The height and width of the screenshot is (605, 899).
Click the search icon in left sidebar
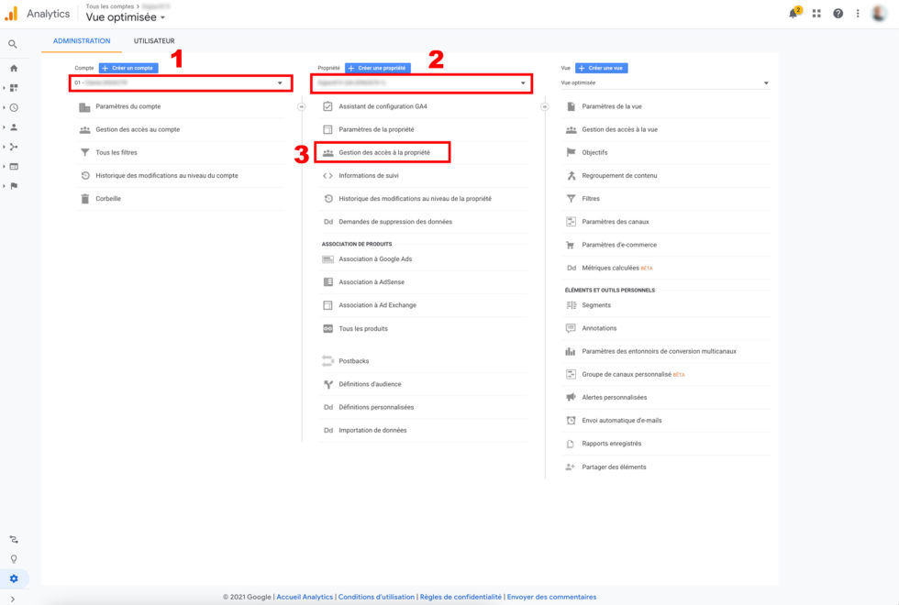coord(13,44)
